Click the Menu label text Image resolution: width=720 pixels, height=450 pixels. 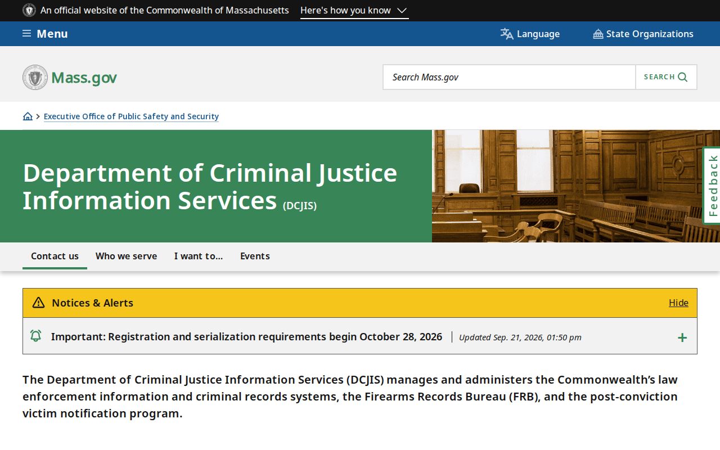click(52, 34)
